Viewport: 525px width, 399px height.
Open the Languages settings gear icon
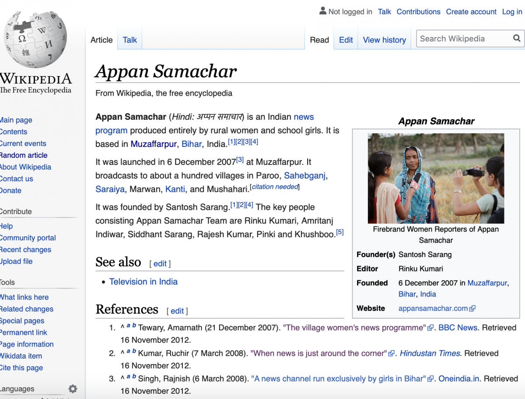click(73, 389)
